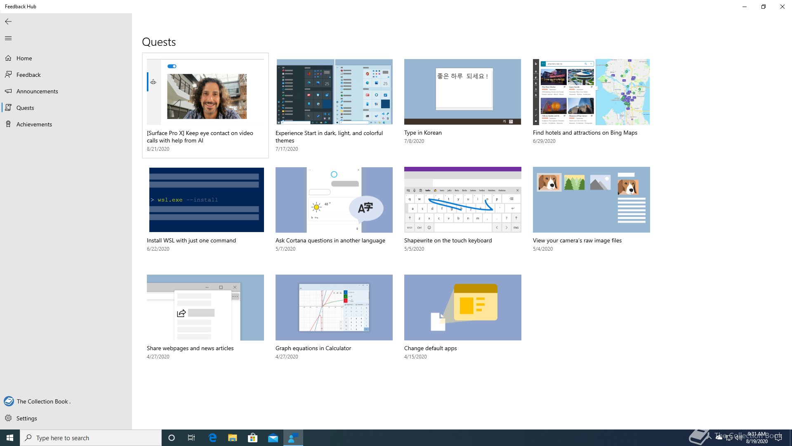The width and height of the screenshot is (792, 446).
Task: Go back using the back arrow
Action: point(8,21)
